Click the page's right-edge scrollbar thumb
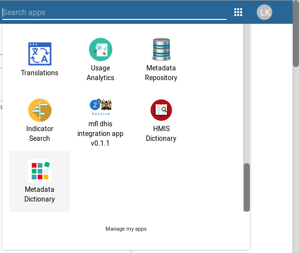 point(296,34)
